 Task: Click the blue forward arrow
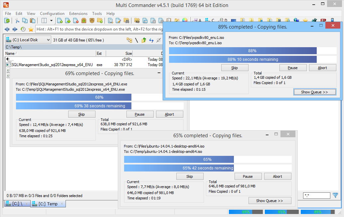click(15, 29)
